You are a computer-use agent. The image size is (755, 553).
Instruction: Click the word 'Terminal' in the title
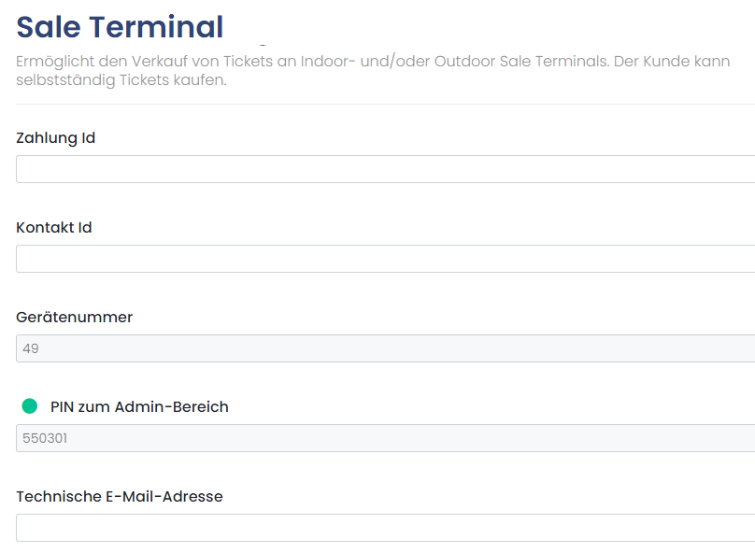click(x=156, y=27)
